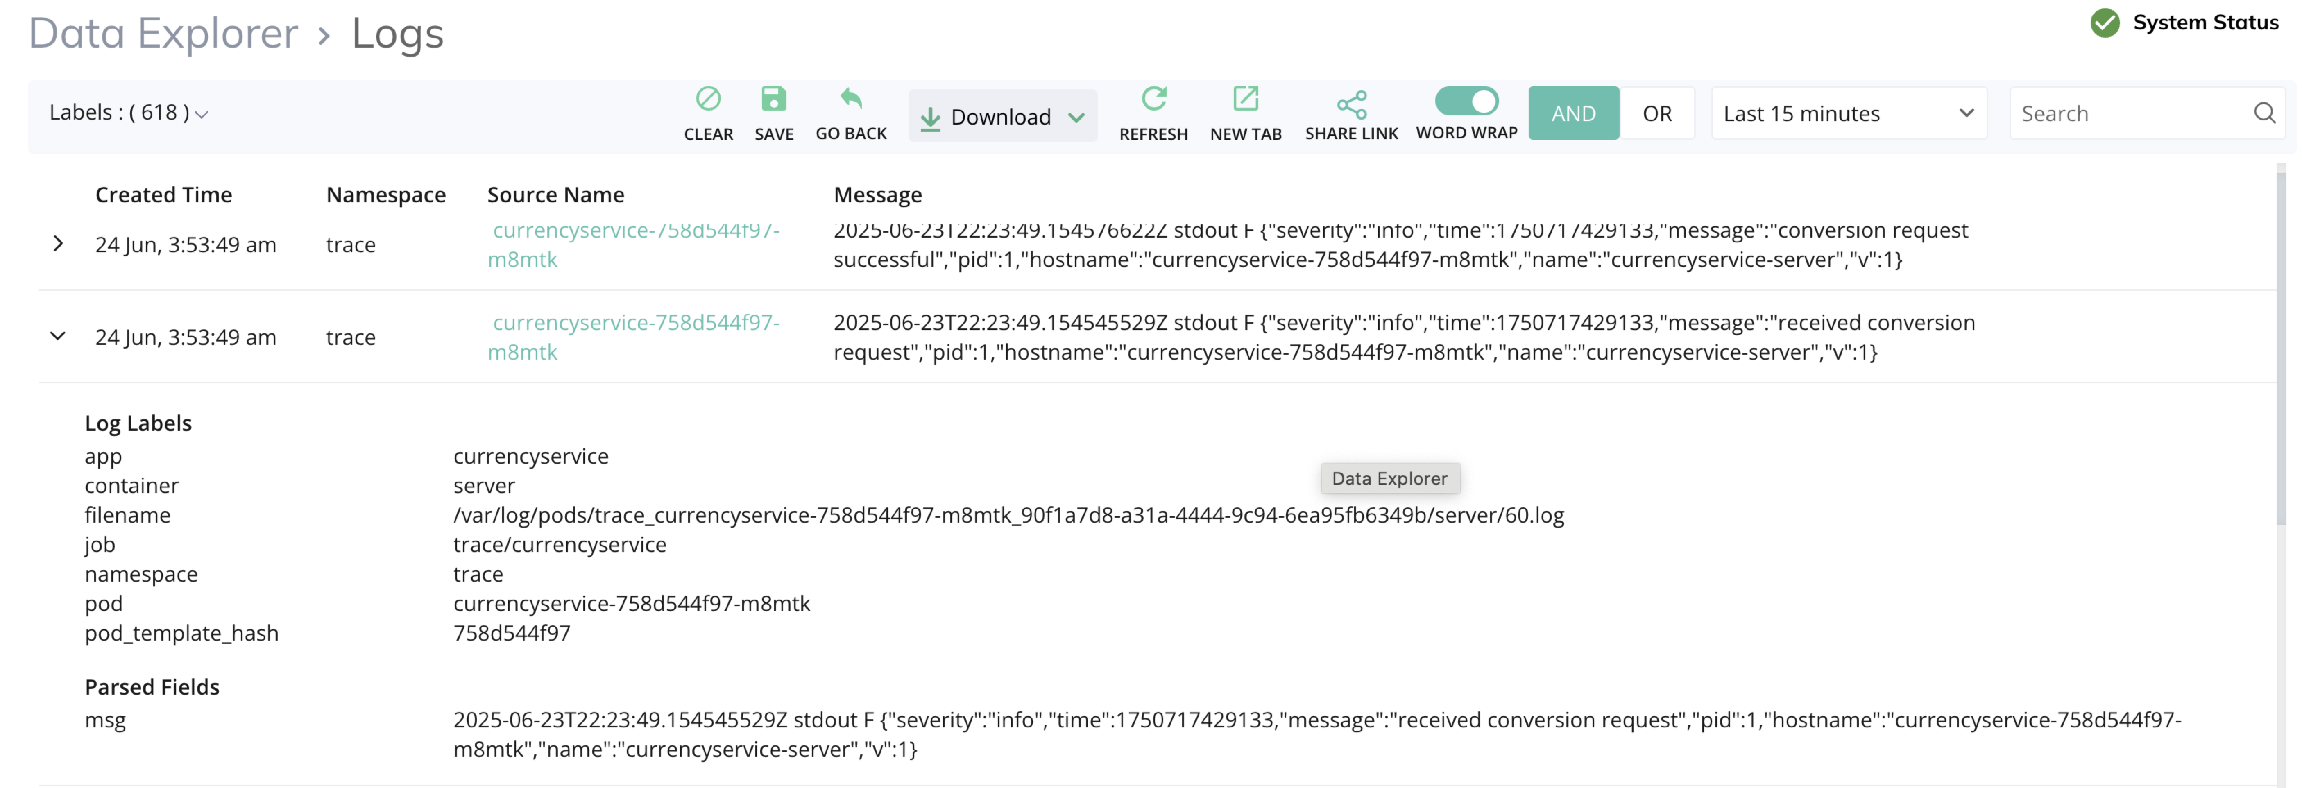2302x788 pixels.
Task: Select the OR filter mode
Action: 1657,113
